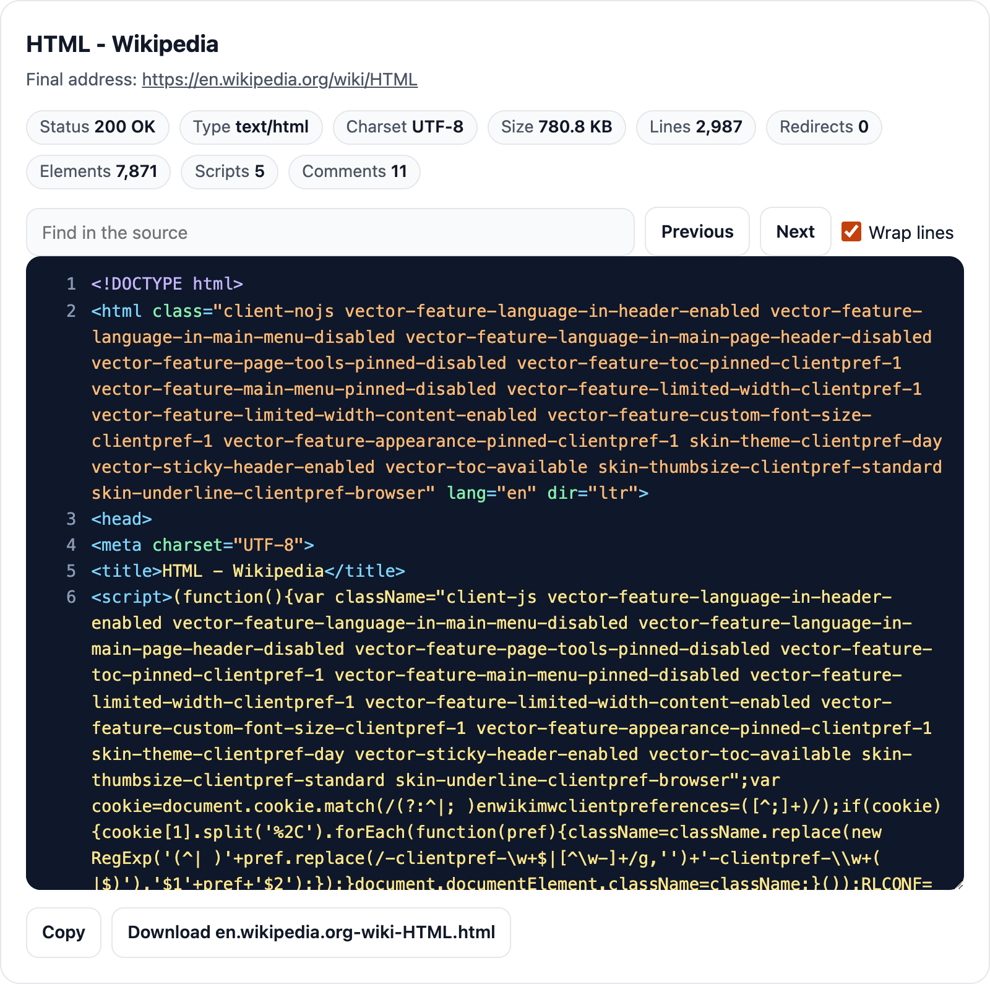Click line number 6 in the gutter

tap(71, 597)
